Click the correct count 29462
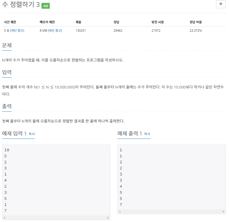The width and height of the screenshot is (229, 222). click(x=118, y=30)
